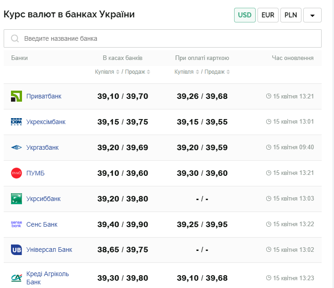Viewport: 334px width, 288px height.
Task: Select the USD currency tab
Action: (x=245, y=15)
